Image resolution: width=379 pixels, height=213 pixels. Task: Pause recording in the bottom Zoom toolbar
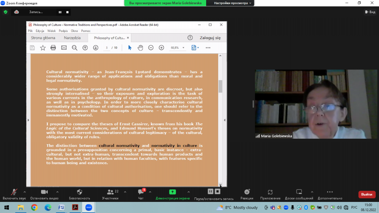coord(211,192)
